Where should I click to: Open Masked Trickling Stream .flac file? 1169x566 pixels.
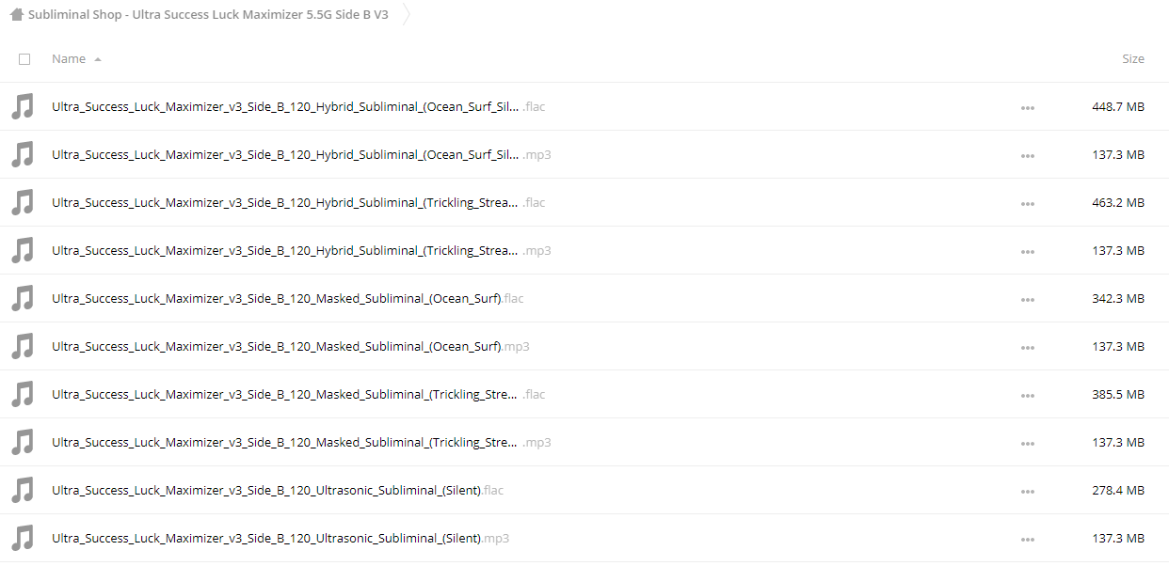pos(298,394)
